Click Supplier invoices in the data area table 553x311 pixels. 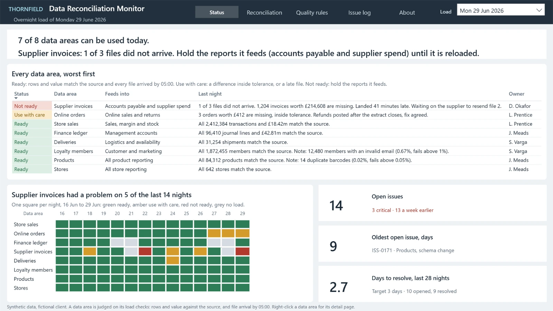click(73, 106)
